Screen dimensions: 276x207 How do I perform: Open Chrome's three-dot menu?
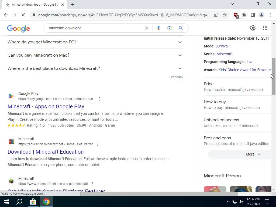pyautogui.click(x=270, y=15)
